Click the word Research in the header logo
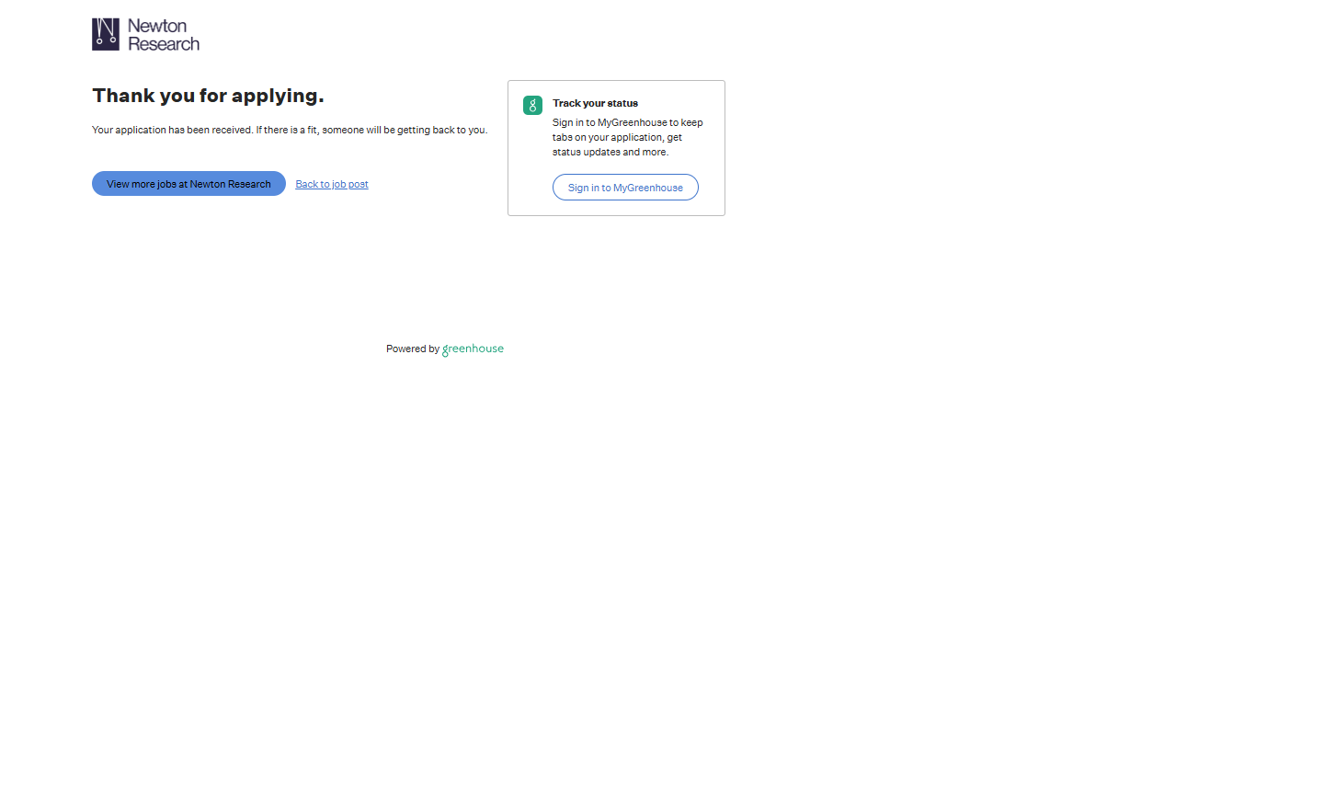This screenshot has width=1335, height=812. 164,44
